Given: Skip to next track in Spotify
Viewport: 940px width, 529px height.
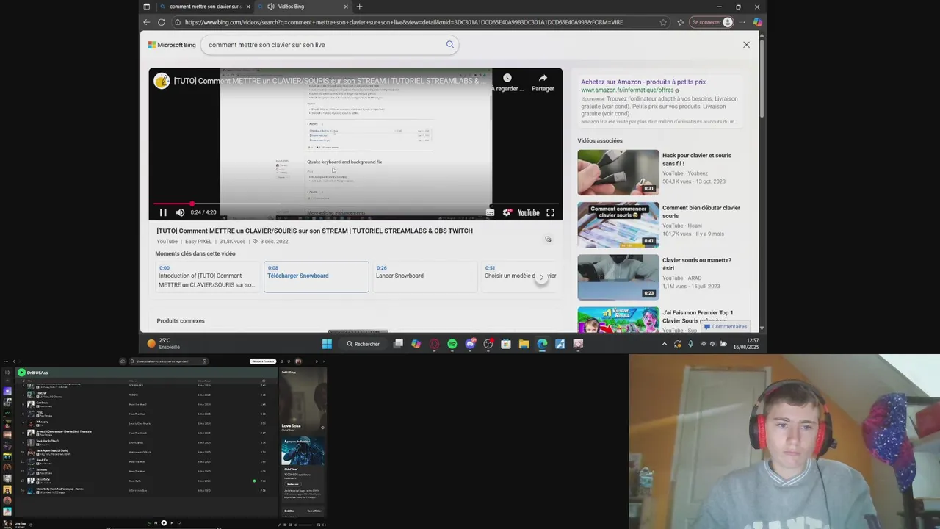Looking at the screenshot, I should coord(172,523).
